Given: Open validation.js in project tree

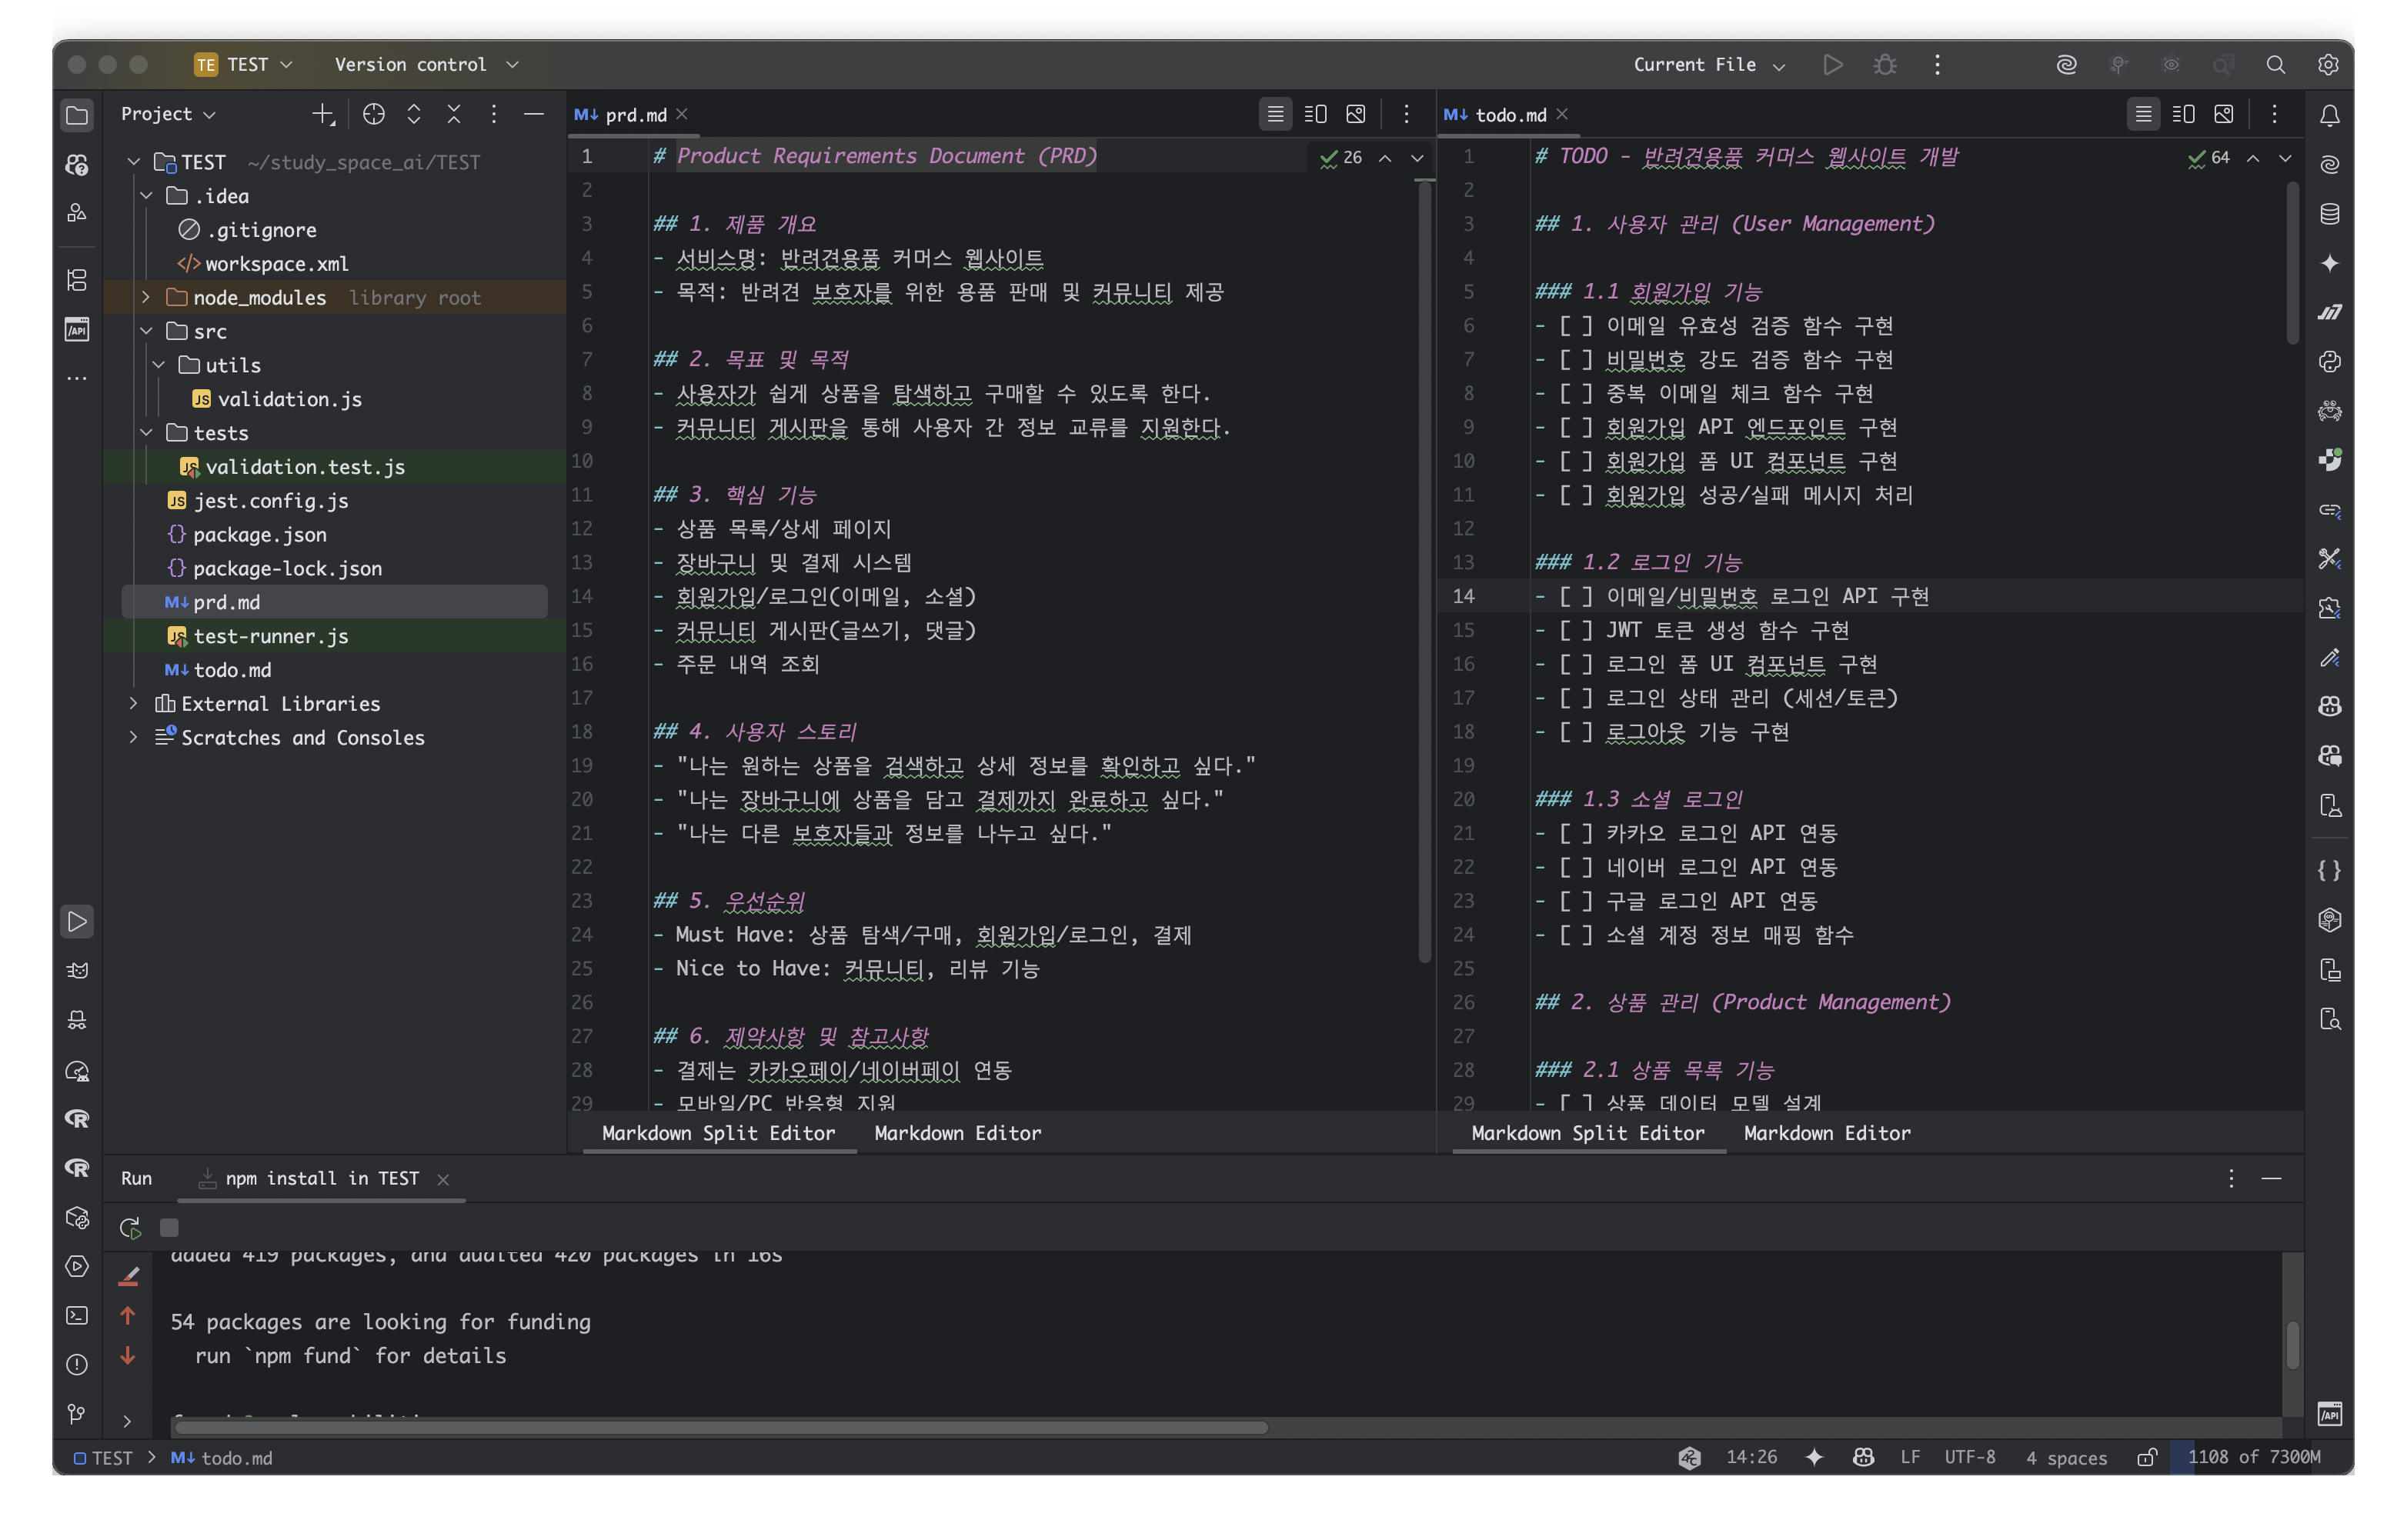Looking at the screenshot, I should [x=289, y=399].
